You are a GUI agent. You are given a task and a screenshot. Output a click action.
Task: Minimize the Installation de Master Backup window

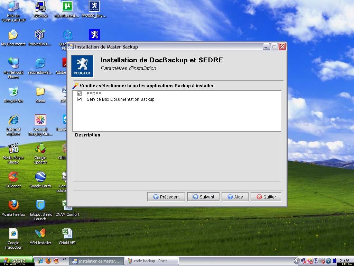(266, 47)
